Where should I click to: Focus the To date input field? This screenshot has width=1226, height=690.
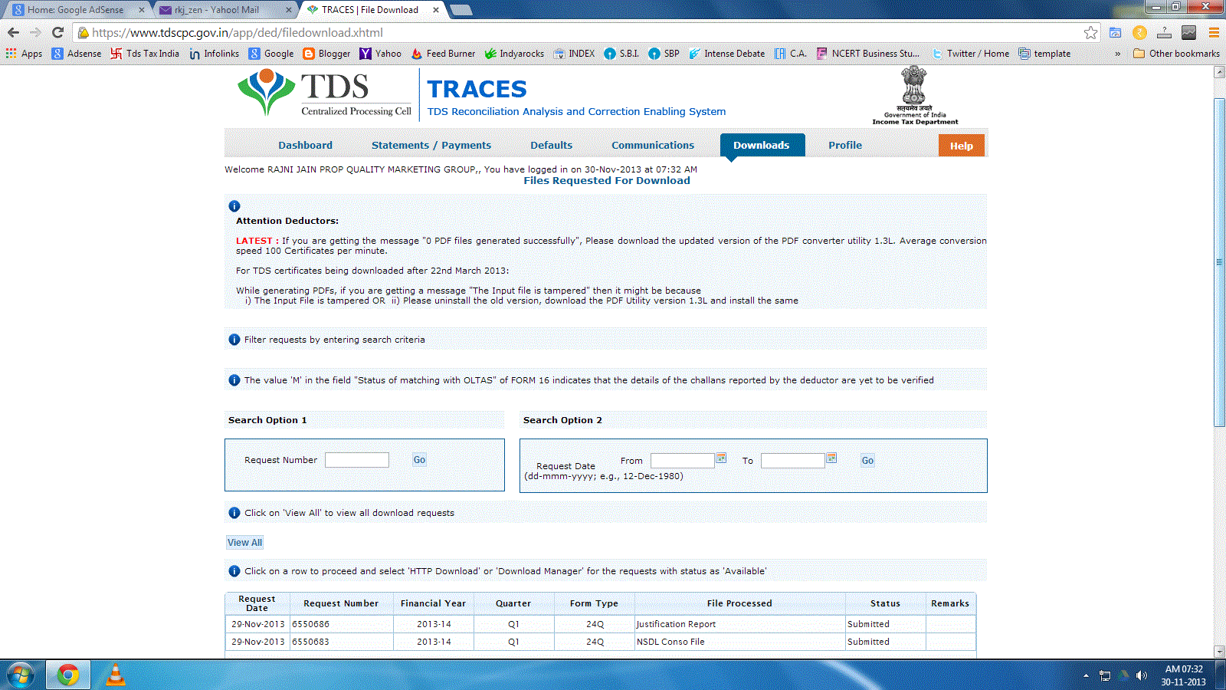(793, 461)
